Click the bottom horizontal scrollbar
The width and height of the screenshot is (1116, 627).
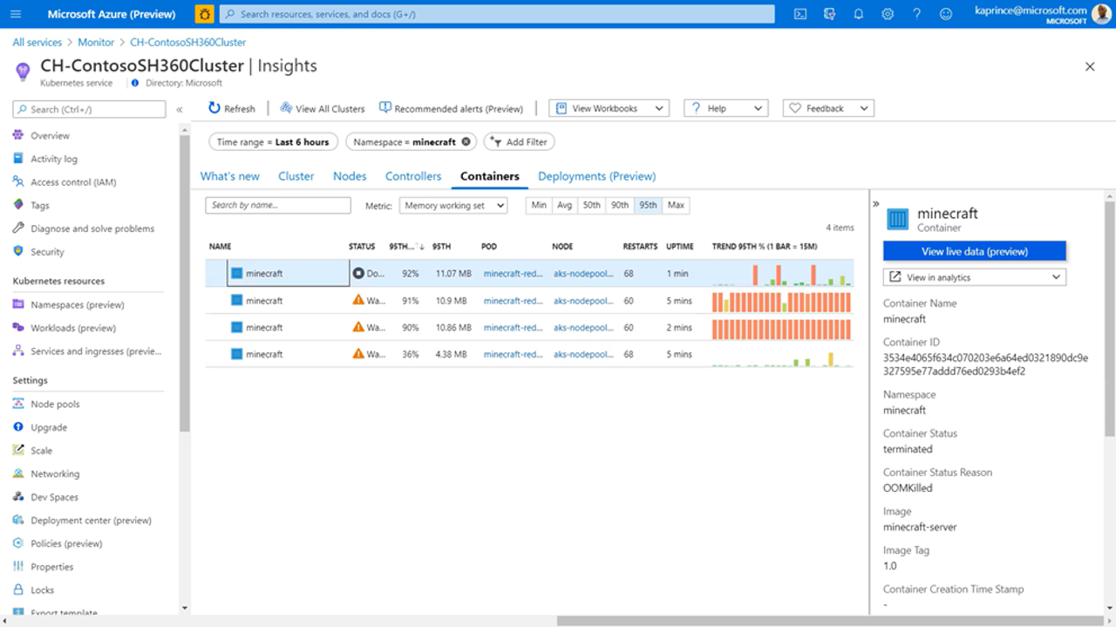(x=828, y=621)
